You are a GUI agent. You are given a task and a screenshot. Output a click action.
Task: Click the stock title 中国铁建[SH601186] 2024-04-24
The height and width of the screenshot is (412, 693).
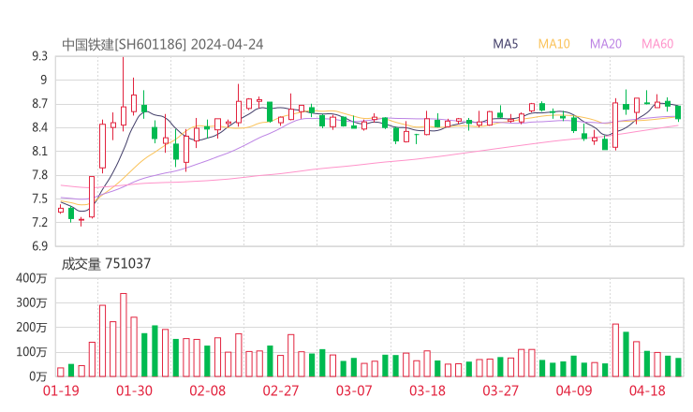pyautogui.click(x=163, y=44)
